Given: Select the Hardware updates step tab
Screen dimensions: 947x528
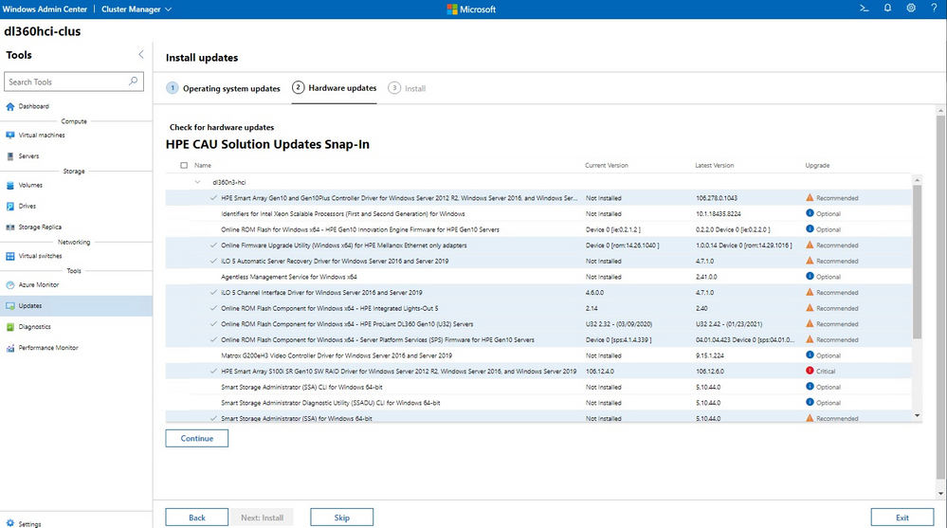Looking at the screenshot, I should pyautogui.click(x=335, y=88).
